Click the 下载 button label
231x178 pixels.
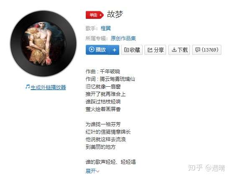[183, 50]
